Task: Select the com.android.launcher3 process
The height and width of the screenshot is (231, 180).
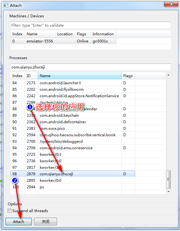Action: (73, 83)
